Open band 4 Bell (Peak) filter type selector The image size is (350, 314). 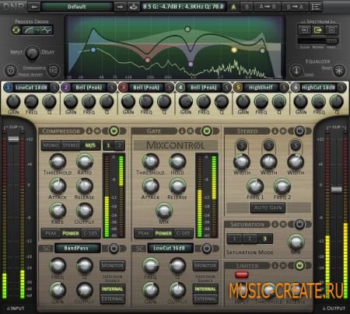point(204,88)
